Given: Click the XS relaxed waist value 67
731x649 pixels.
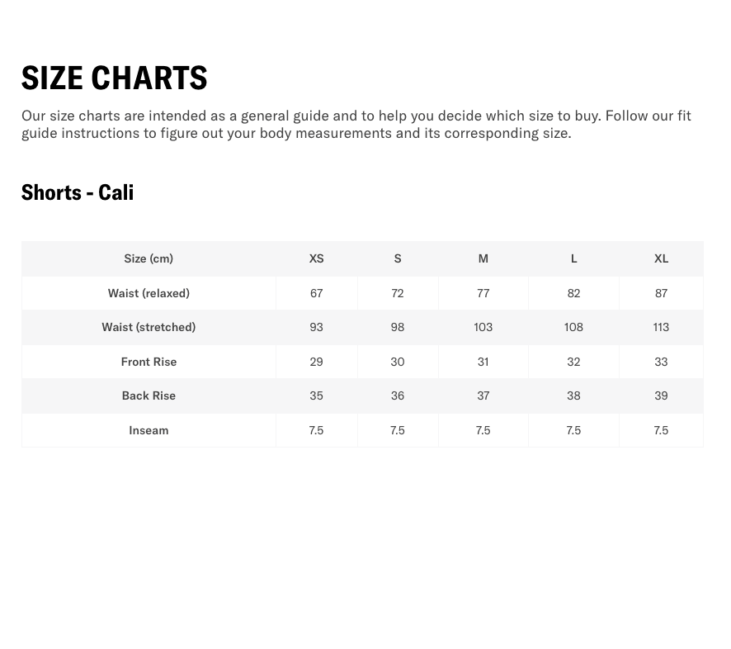Looking at the screenshot, I should 317,293.
